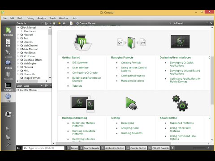Open the Managing Sessions link
215x161 pixels.
(133, 81)
